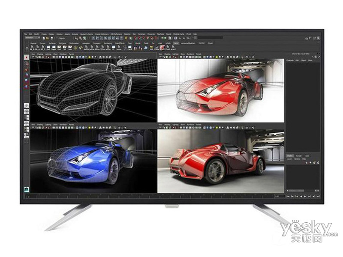The height and width of the screenshot is (257, 343).
Task: Select the Display tab in the Layer Editor
Action: click(x=290, y=156)
